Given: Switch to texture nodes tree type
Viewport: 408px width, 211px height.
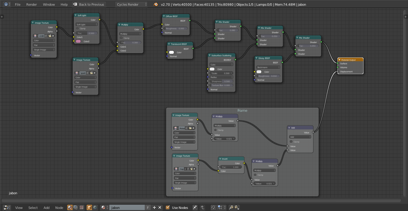Looking at the screenshot, I should 81,207.
